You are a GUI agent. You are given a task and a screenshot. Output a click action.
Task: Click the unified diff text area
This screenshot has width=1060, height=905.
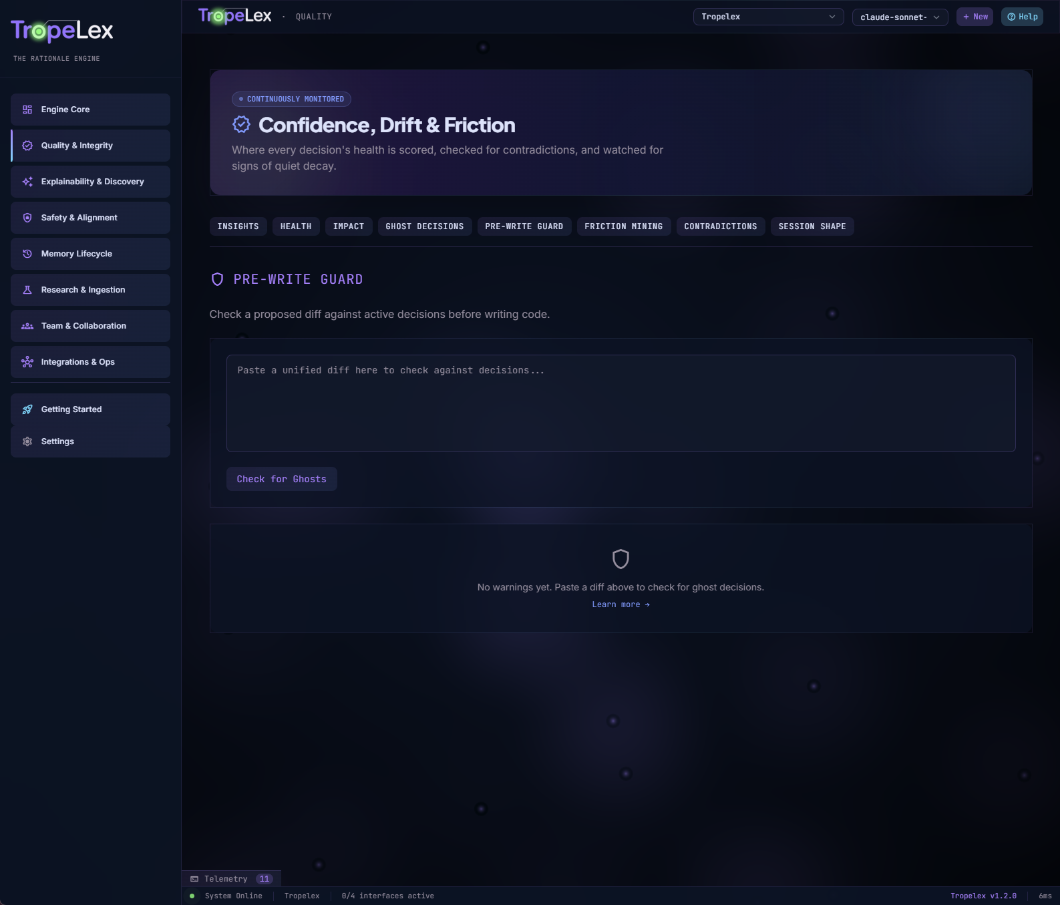coord(621,403)
